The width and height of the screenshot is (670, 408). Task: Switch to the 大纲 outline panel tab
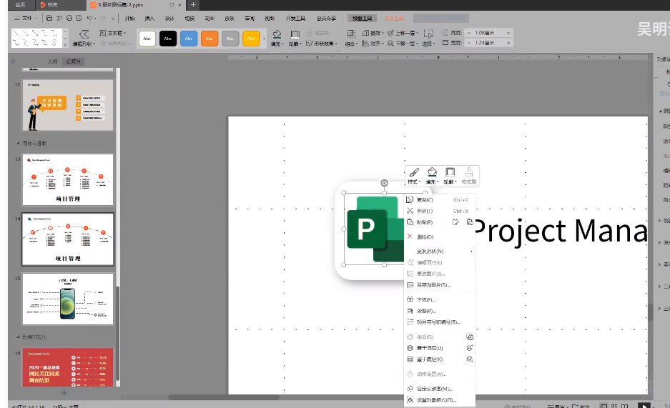(x=53, y=61)
